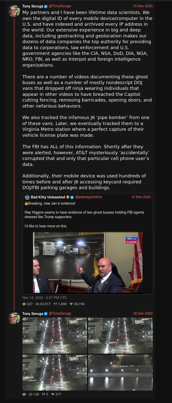
Task: Open the top-left night traffic photo
Action: pyautogui.click(x=55, y=335)
